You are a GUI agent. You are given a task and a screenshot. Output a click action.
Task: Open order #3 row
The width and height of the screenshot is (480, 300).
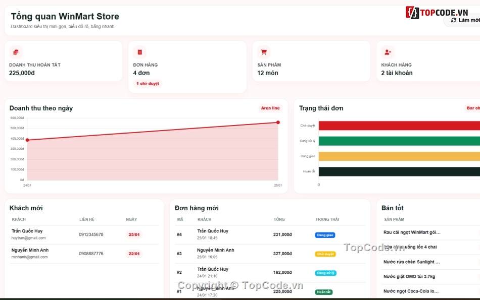270,254
